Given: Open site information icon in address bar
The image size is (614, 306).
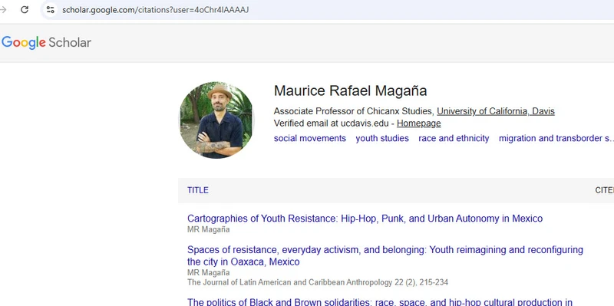Looking at the screenshot, I should tap(50, 10).
